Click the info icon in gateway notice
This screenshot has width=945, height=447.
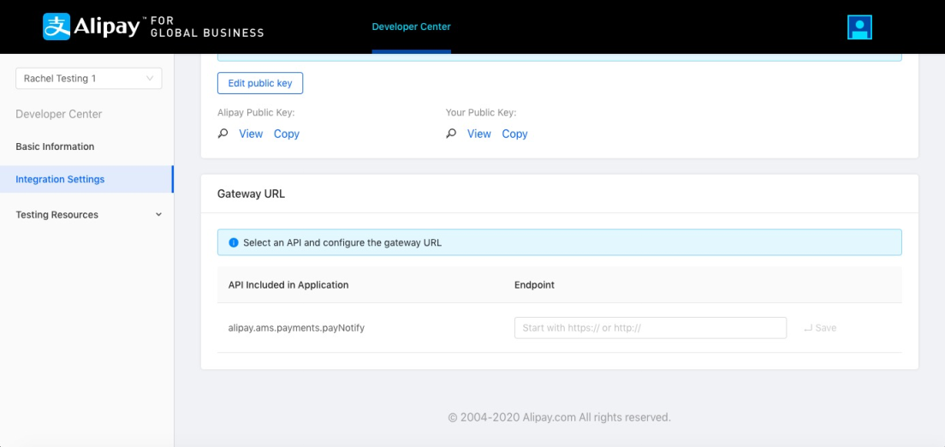(x=234, y=243)
